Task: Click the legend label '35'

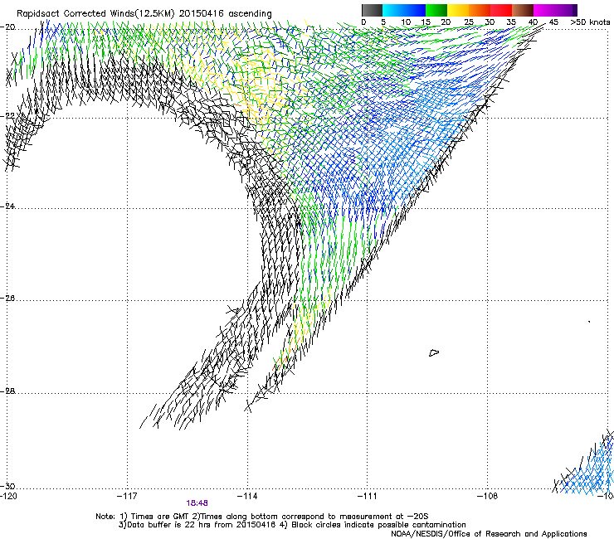Action: (511, 22)
